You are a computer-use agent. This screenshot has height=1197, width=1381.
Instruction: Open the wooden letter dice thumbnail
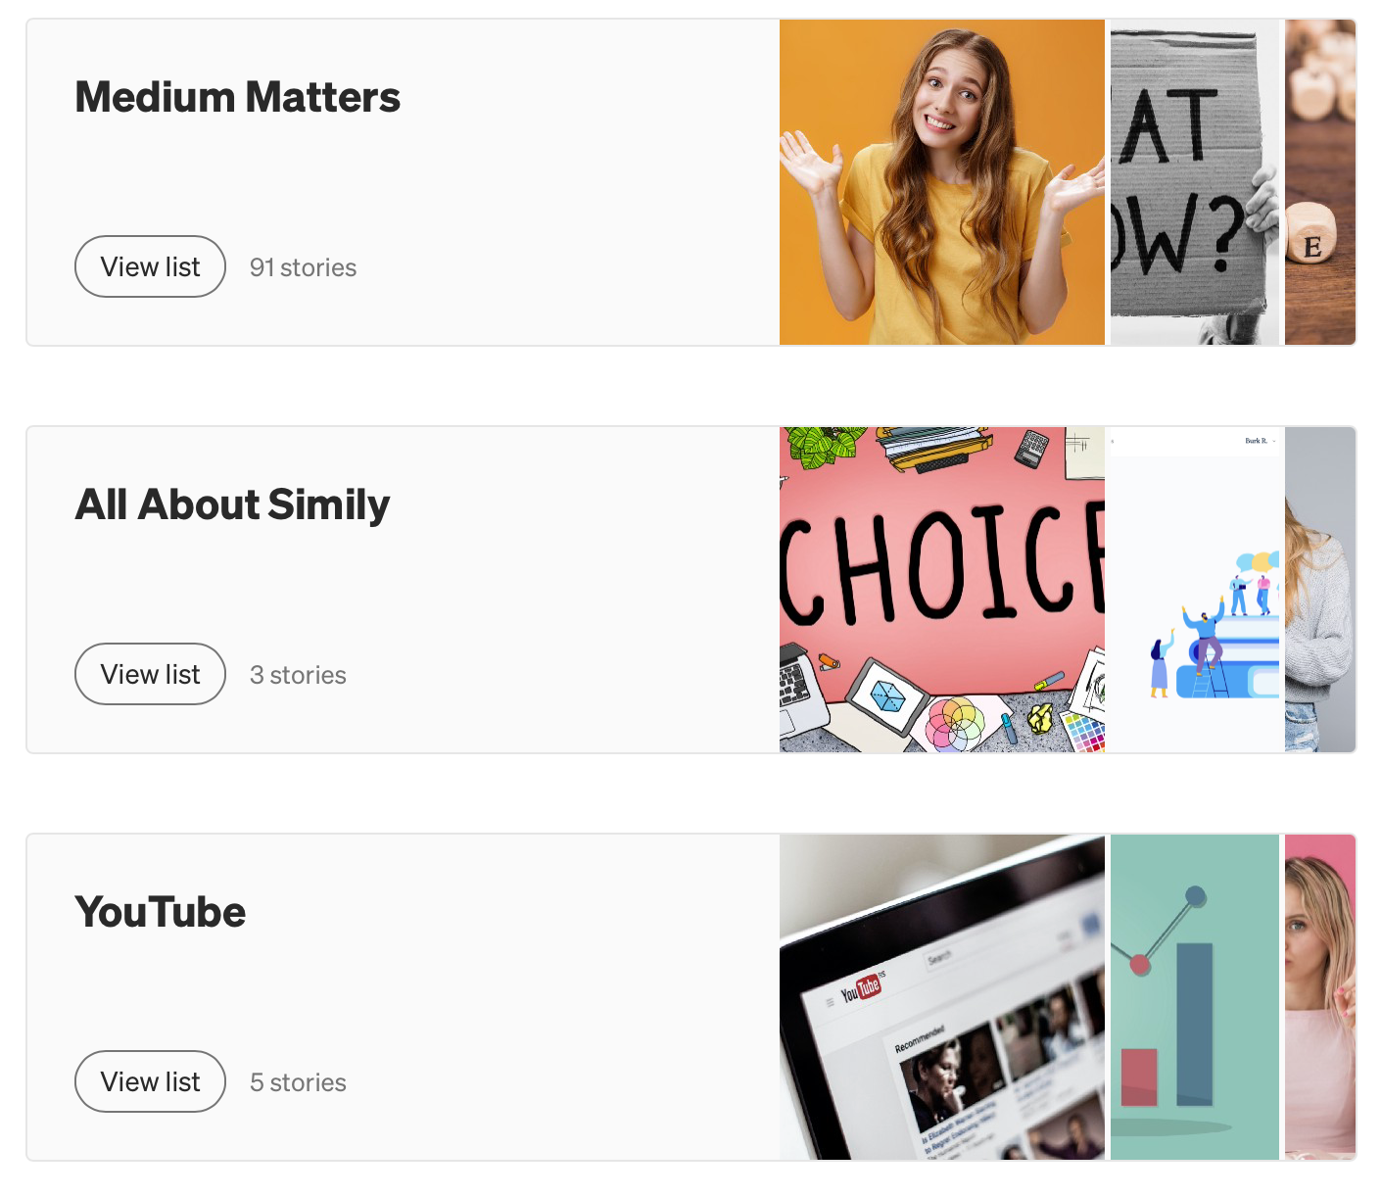click(1320, 182)
